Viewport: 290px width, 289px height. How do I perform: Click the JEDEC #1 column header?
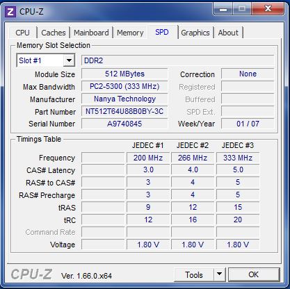pos(147,145)
